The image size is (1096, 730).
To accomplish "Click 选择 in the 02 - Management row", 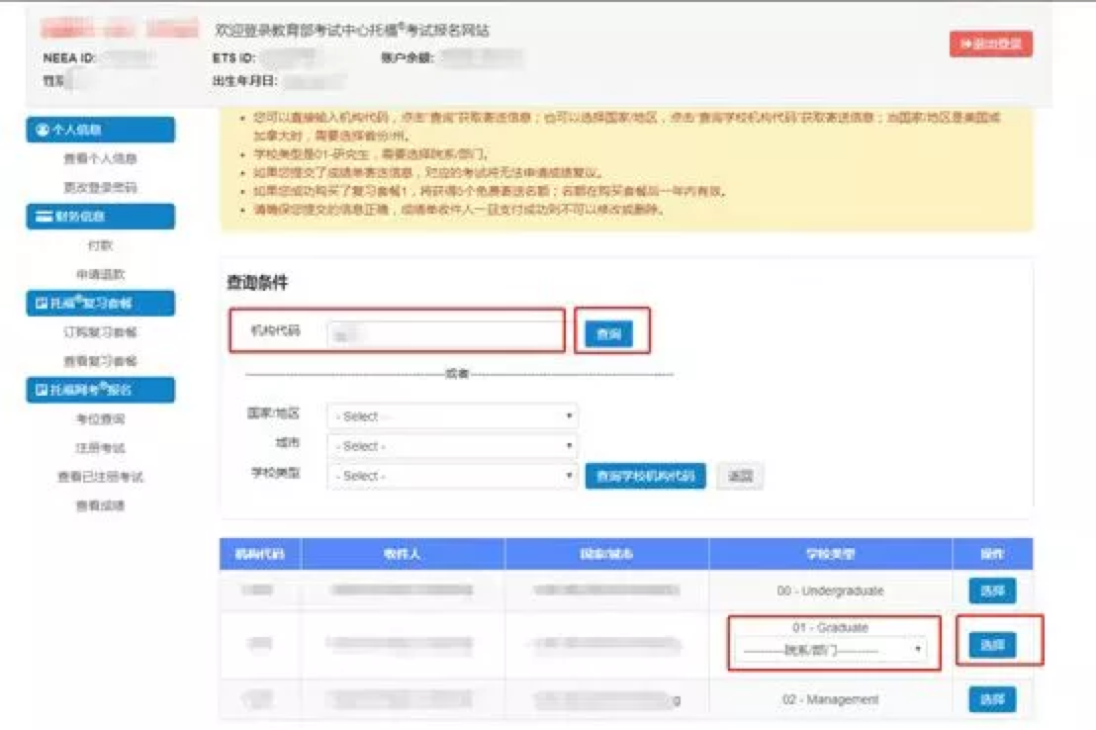I will coord(992,699).
